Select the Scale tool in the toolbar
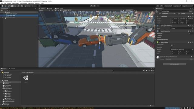194x109 pixels. 12,6
